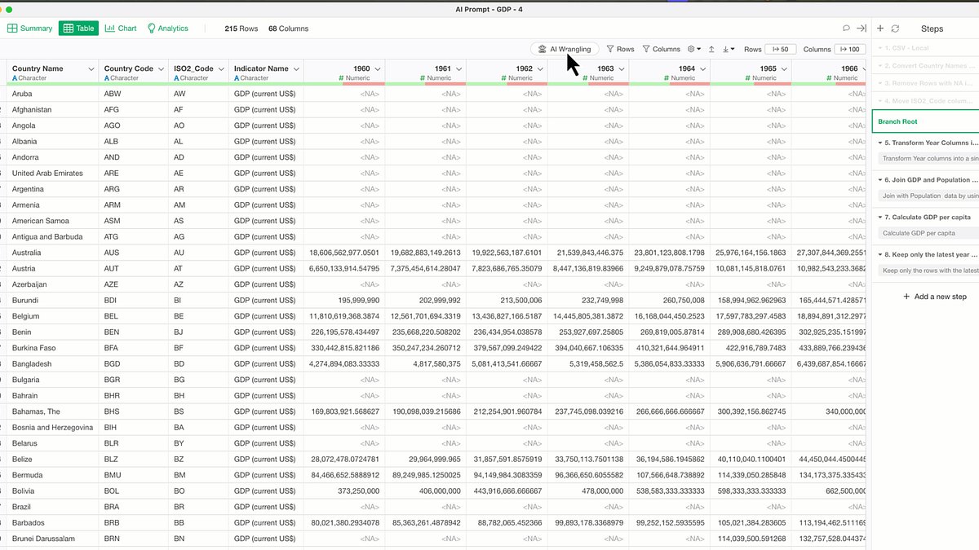Switch to the Summary view
This screenshot has width=979, height=550.
click(30, 28)
